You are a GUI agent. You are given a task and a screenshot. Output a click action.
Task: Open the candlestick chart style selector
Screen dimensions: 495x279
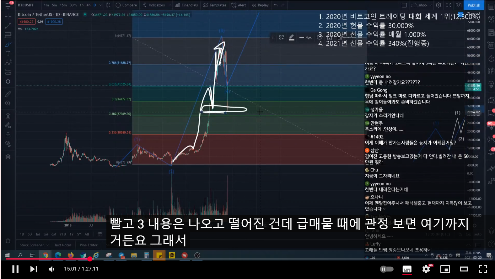click(x=108, y=5)
